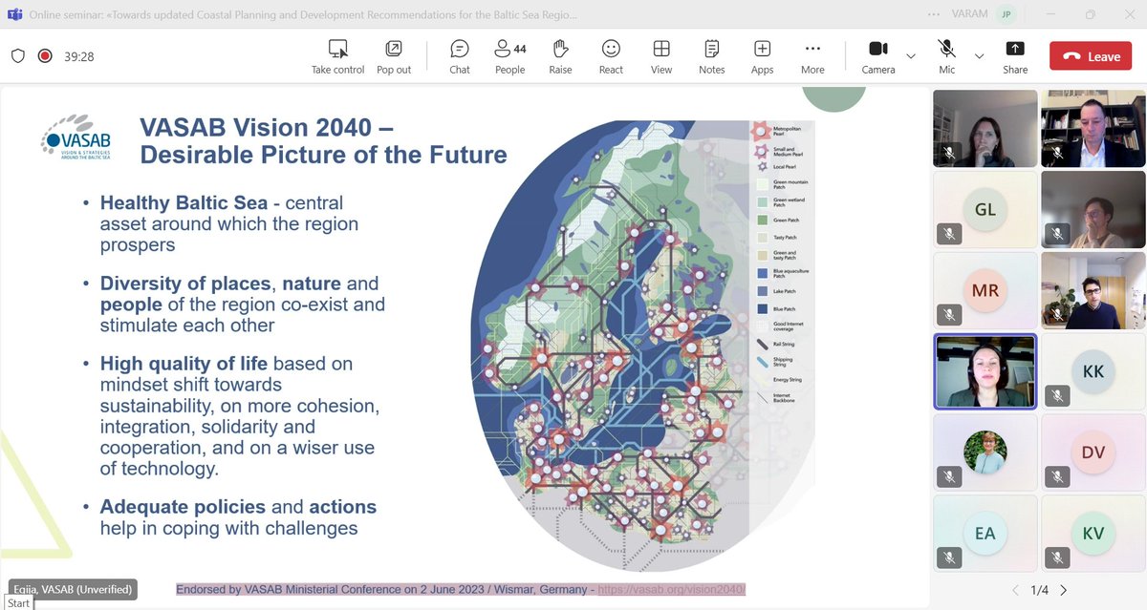Click the recording indicator icon
This screenshot has height=610, width=1147.
(45, 56)
